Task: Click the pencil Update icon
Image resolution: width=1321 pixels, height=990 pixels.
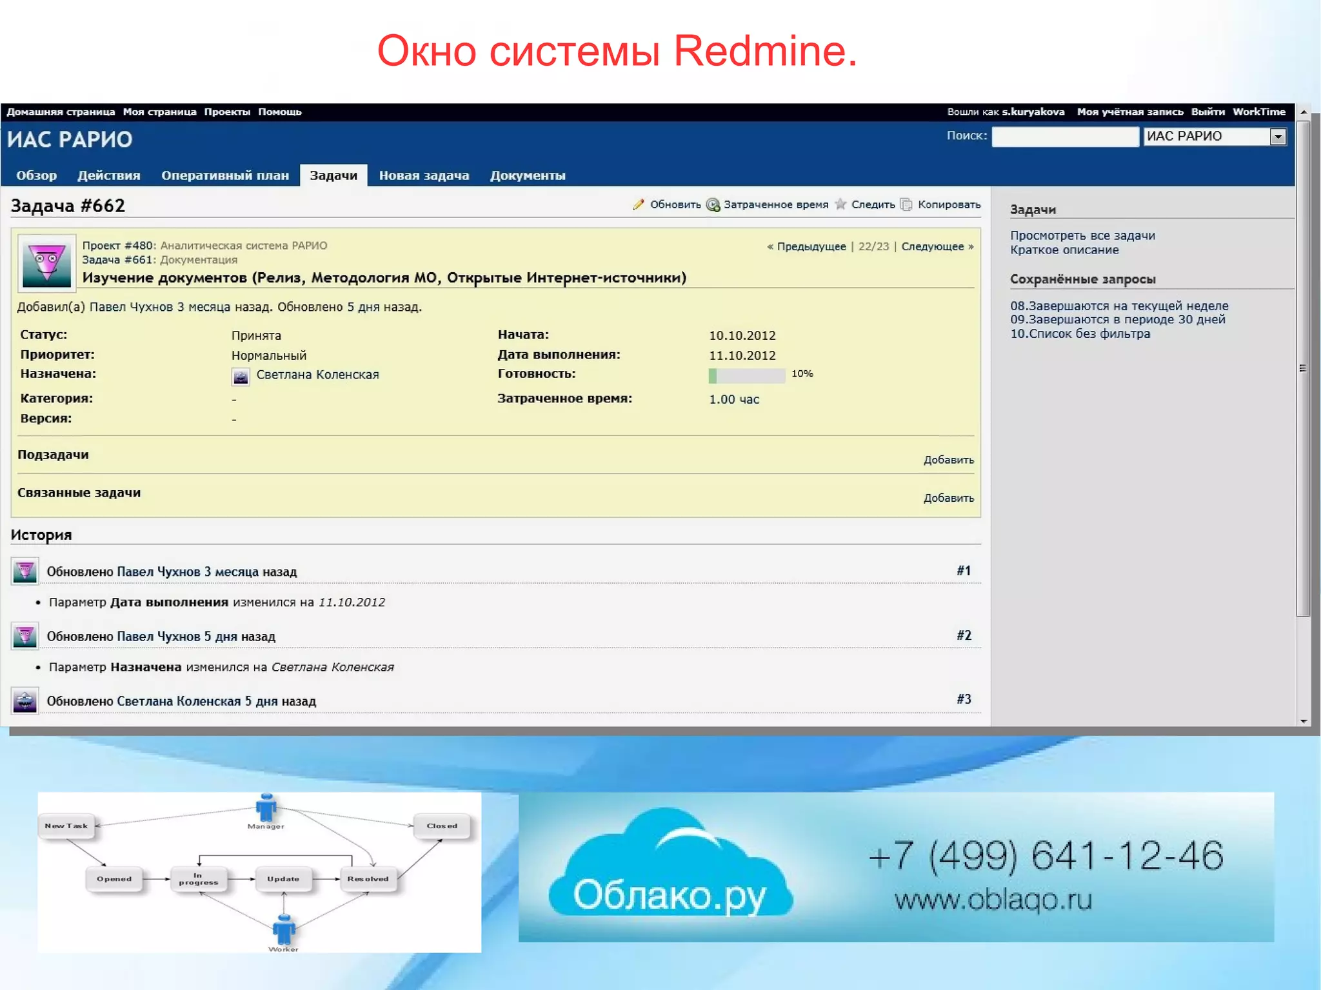Action: pos(639,204)
